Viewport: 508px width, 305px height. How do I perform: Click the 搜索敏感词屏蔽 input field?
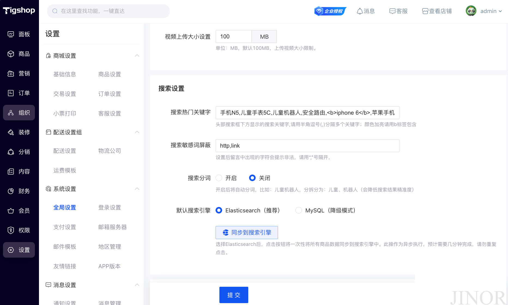click(x=307, y=146)
